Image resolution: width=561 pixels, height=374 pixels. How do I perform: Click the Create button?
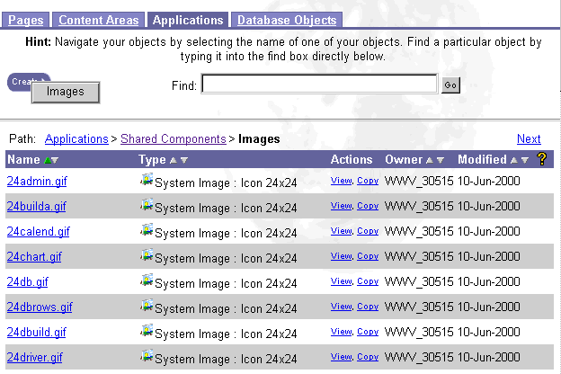click(x=29, y=81)
